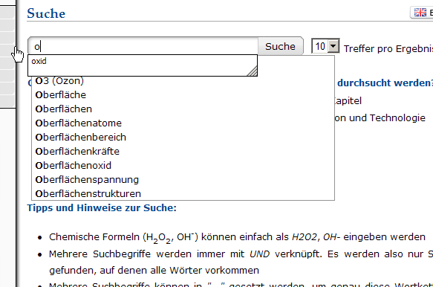Click the value 10 in the results combo box

[320, 46]
